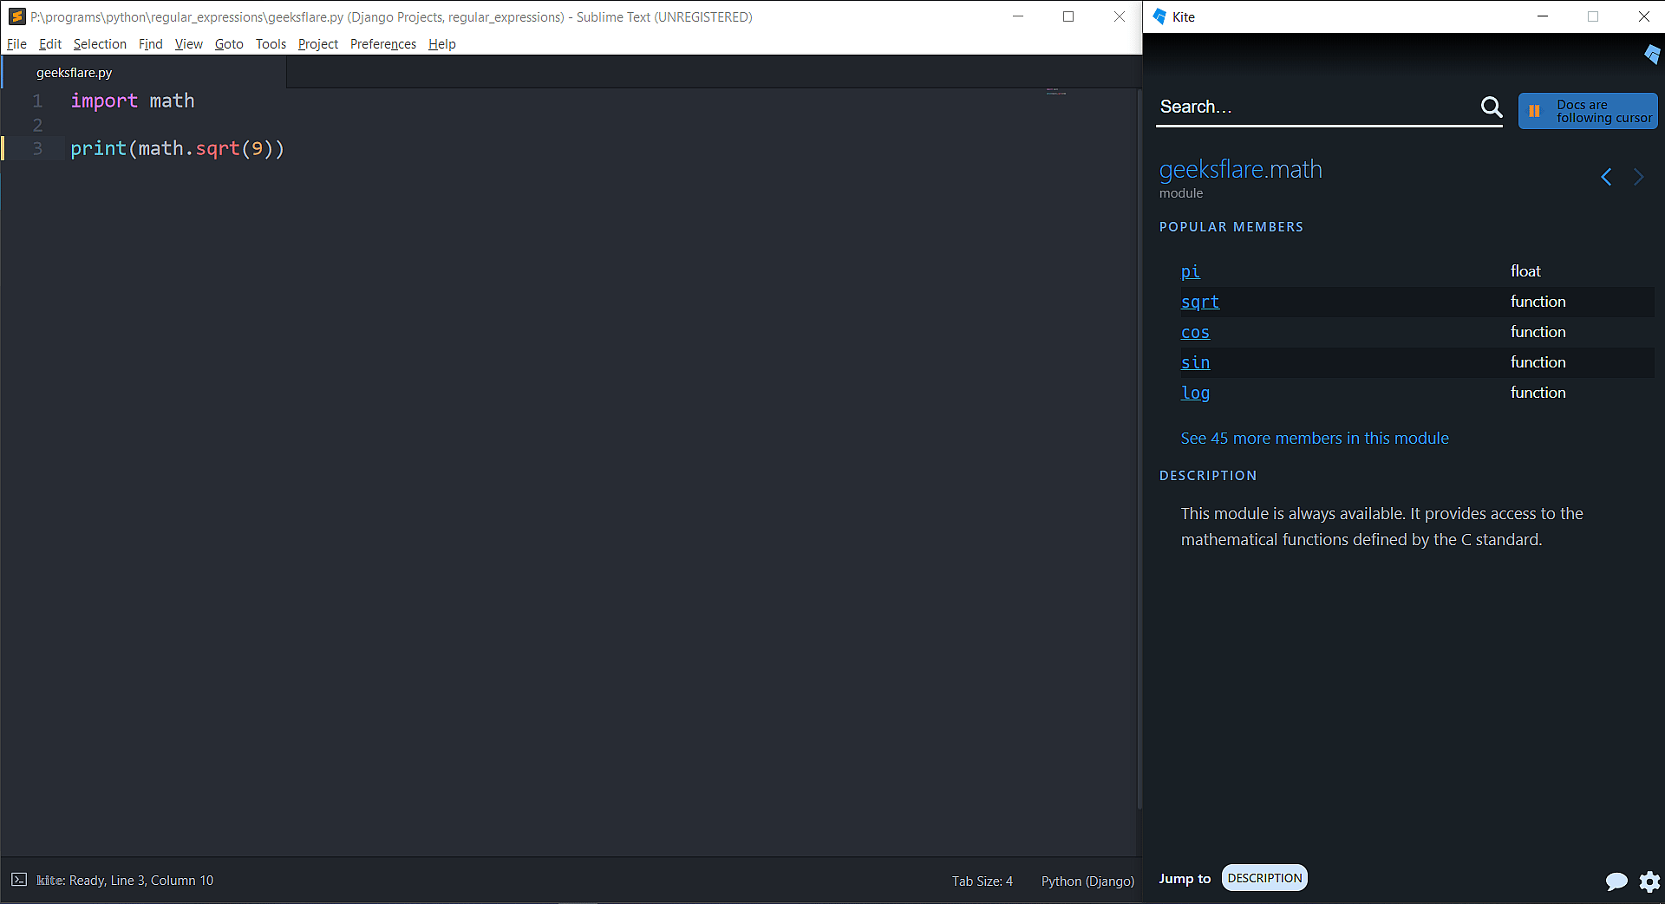Close the Kite window
Image resolution: width=1665 pixels, height=904 pixels.
(x=1643, y=16)
